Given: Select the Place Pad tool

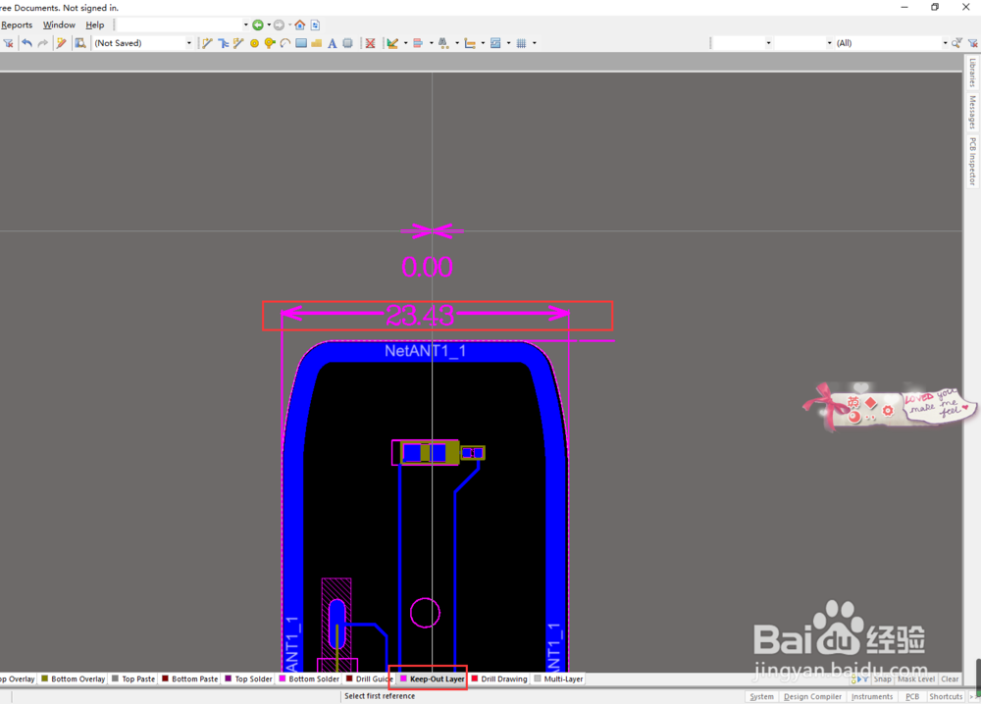Looking at the screenshot, I should pos(254,43).
